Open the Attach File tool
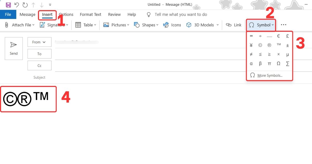312x164 pixels. point(20,25)
